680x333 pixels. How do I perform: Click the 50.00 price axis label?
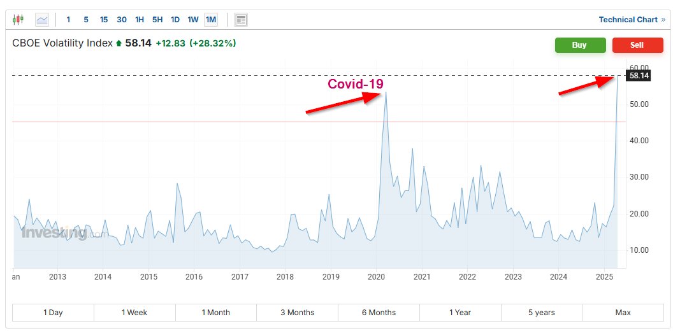click(639, 104)
